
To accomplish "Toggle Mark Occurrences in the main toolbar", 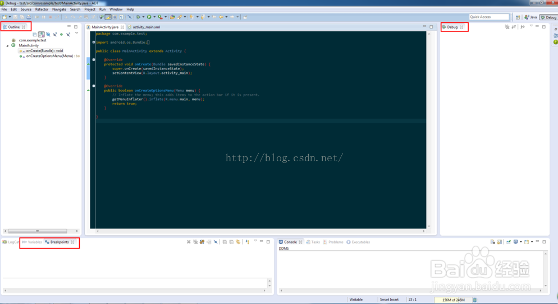I will (x=108, y=17).
